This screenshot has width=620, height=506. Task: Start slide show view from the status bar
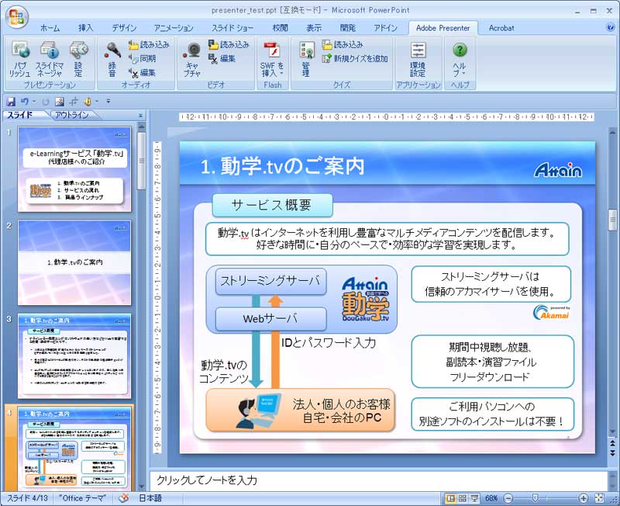[474, 497]
